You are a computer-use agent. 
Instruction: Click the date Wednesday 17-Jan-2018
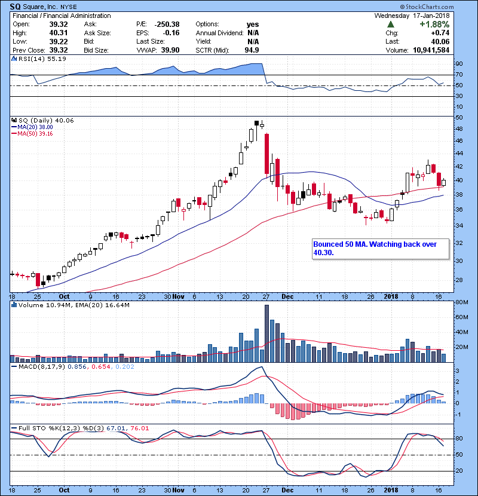click(412, 16)
